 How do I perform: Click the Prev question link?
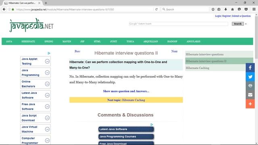77,51
